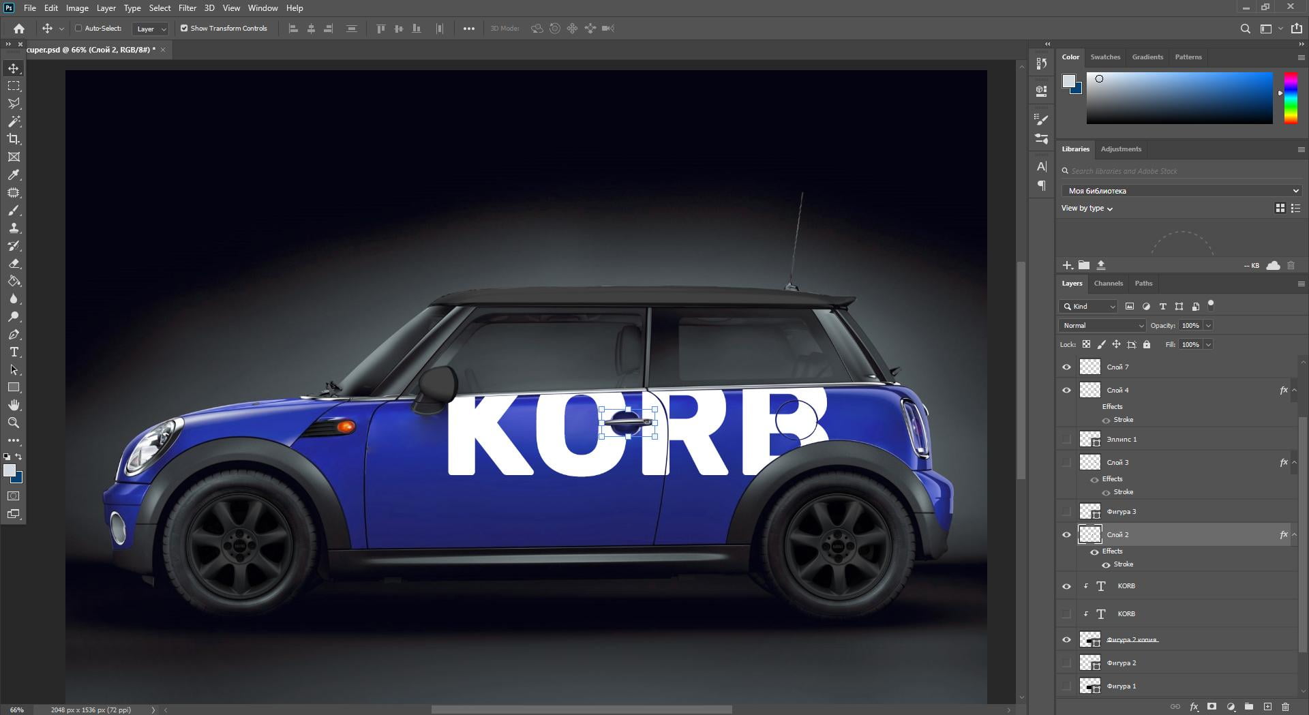Screen dimensions: 1309x715
Task: Click the Delete layer trash icon
Action: tap(1285, 707)
